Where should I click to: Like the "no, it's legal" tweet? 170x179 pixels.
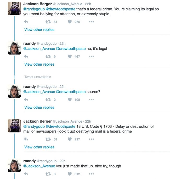(x=70, y=56)
